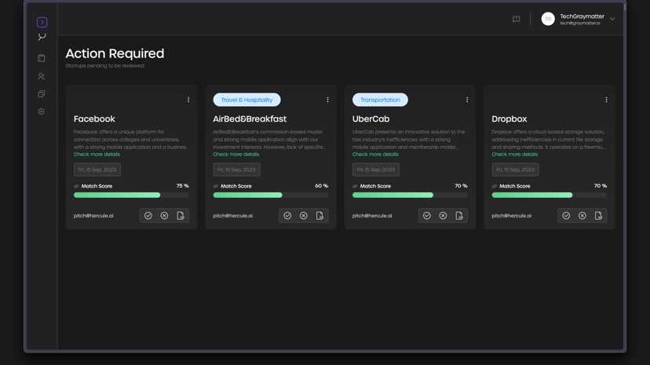Click pitch@hercule.ai on the Facebook card
650x365 pixels.
[x=93, y=215]
